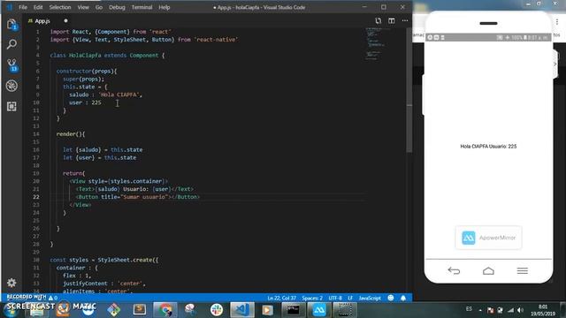Image resolution: width=566 pixels, height=318 pixels.
Task: Click the 'Hola CIAPFA' string on line 9
Action: pos(119,95)
